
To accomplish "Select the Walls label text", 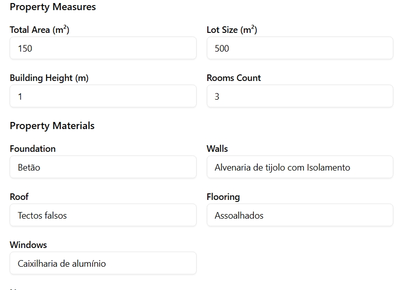I will click(217, 149).
